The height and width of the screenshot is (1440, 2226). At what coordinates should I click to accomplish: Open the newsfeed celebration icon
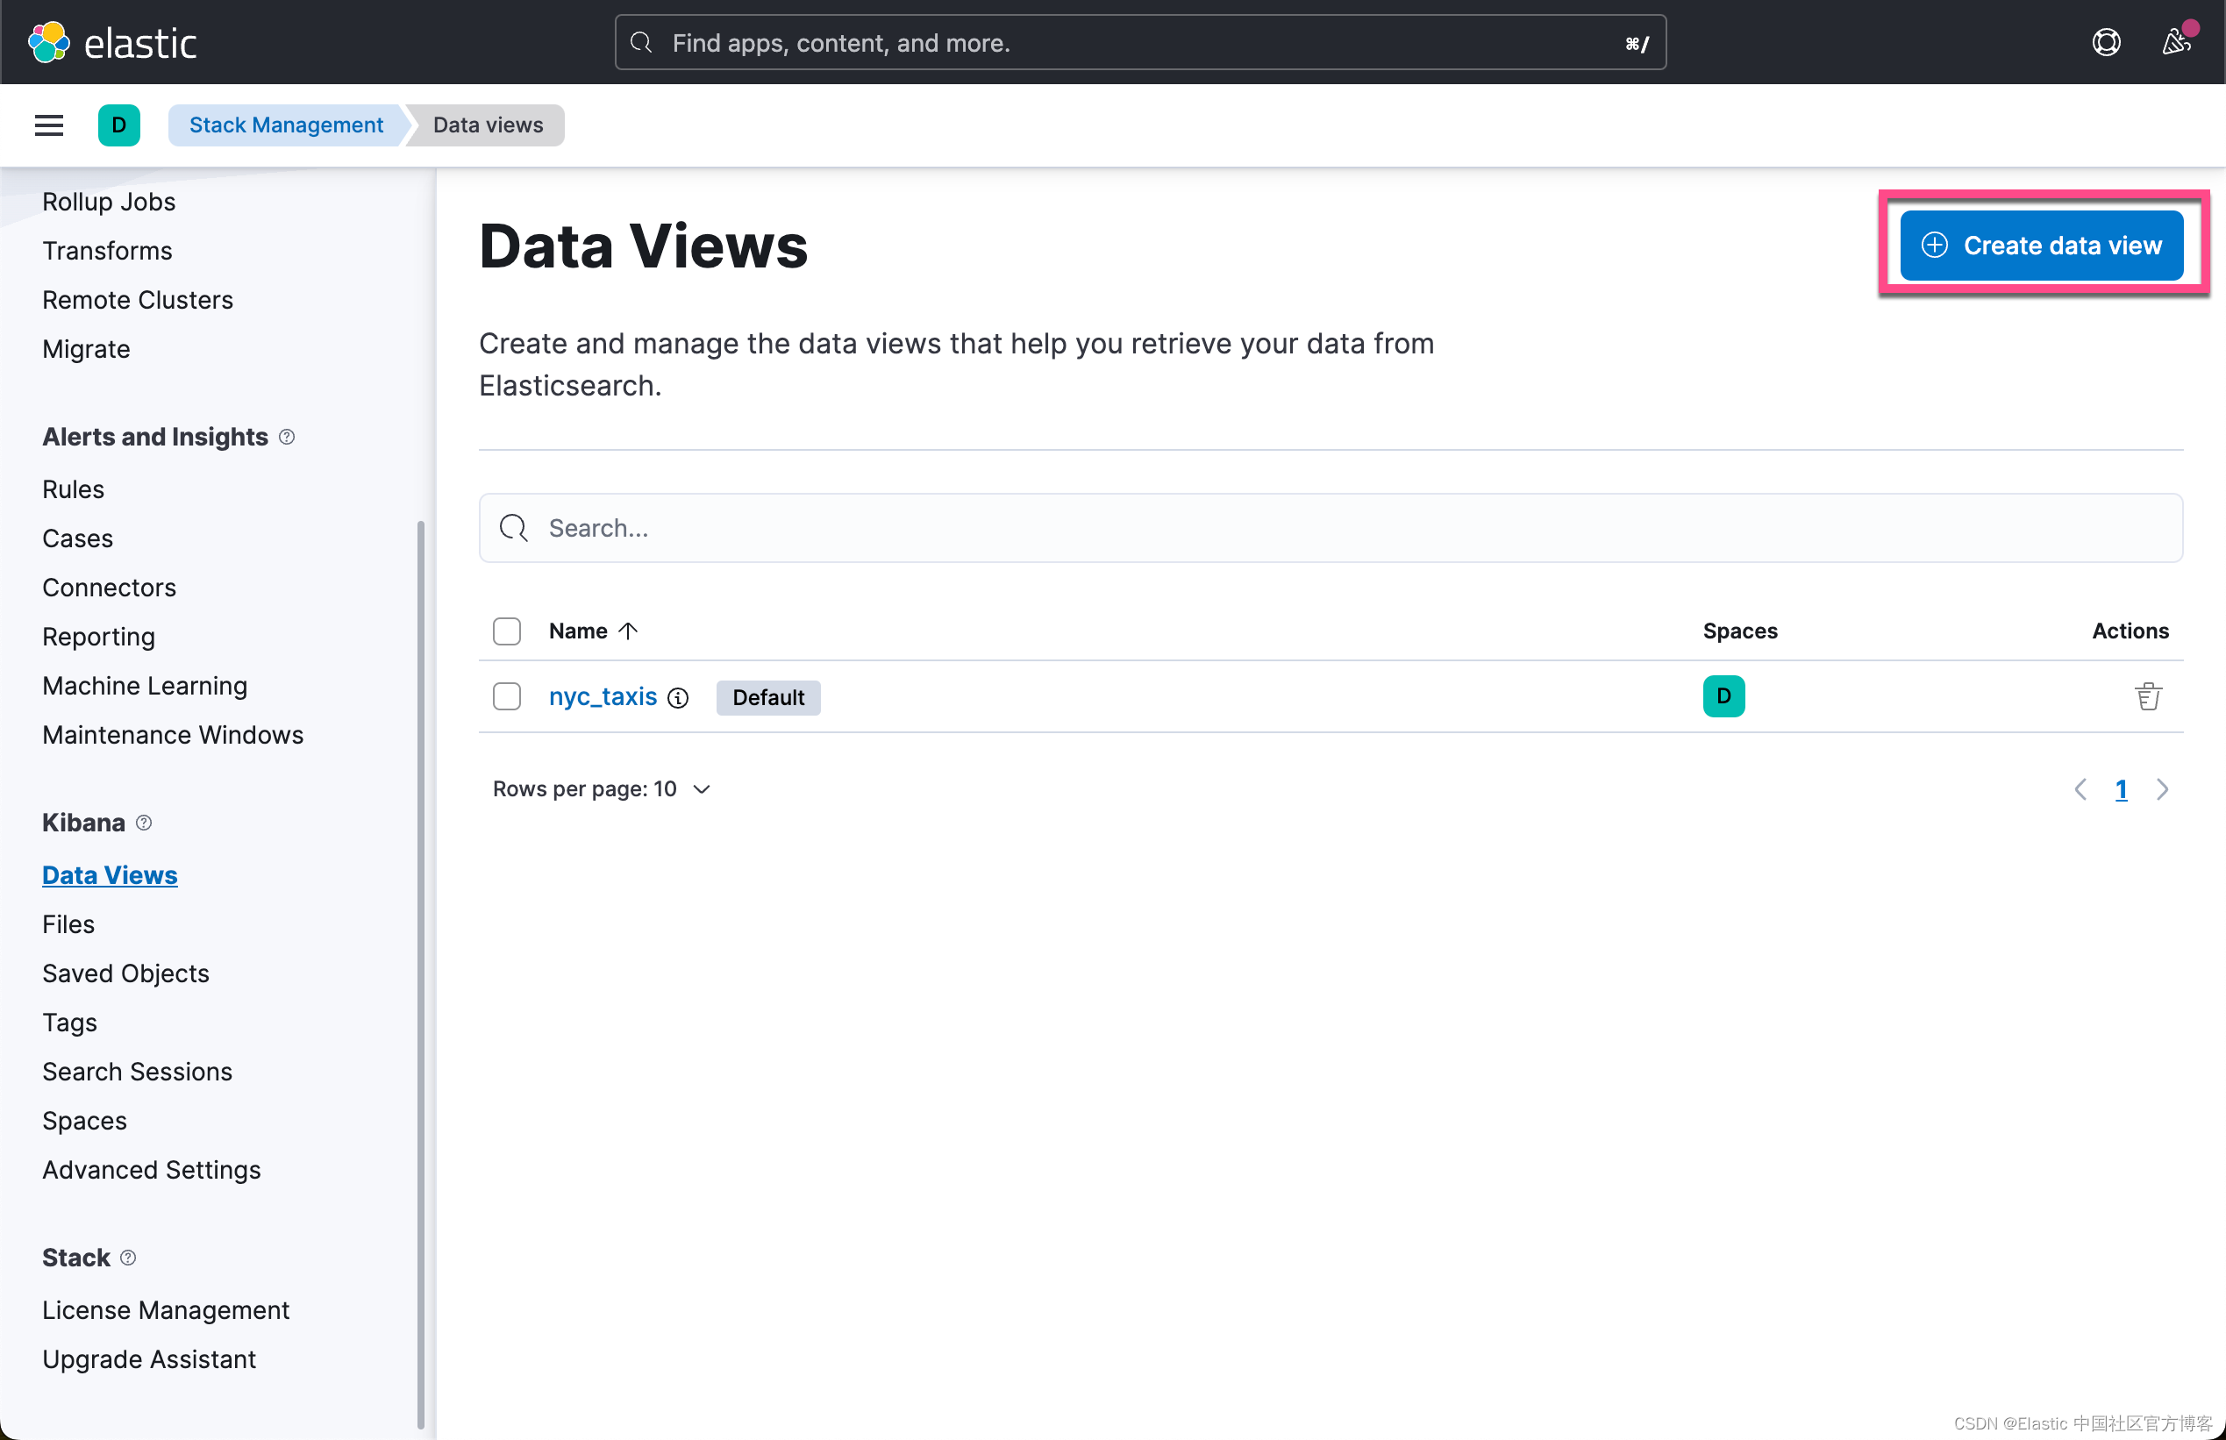[x=2175, y=43]
